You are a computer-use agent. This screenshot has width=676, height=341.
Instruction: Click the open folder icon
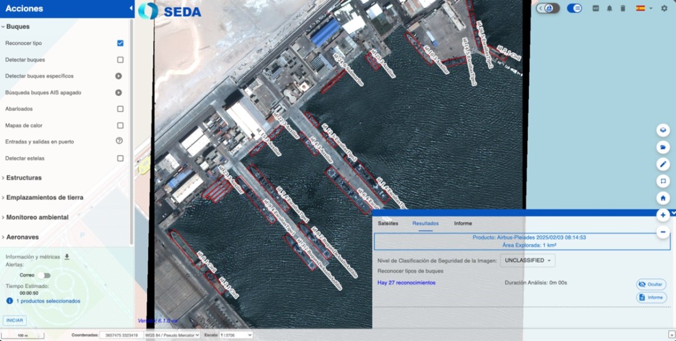pos(663,147)
